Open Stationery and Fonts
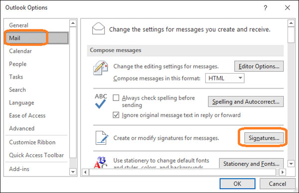 pos(251,163)
